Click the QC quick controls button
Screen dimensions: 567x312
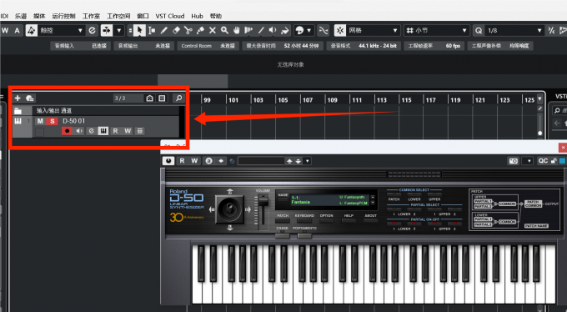(543, 161)
